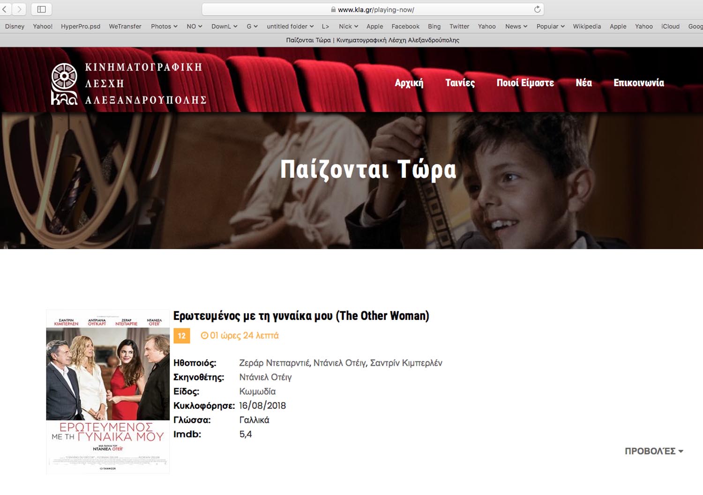Expand the Popular bookmarks folder
703x495 pixels.
coord(550,26)
